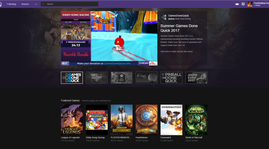Click the Diddy Kong Racing game title

pos(95,137)
